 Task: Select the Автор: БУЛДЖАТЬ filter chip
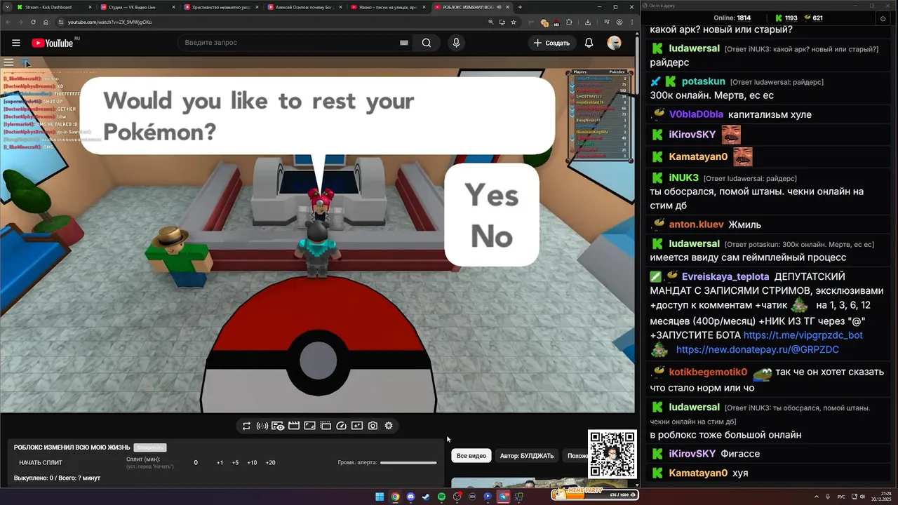point(527,456)
